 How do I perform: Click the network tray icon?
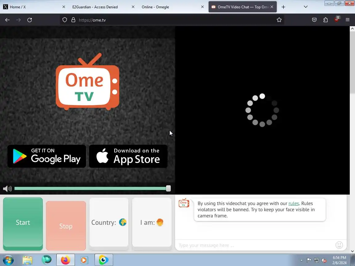coord(316,260)
